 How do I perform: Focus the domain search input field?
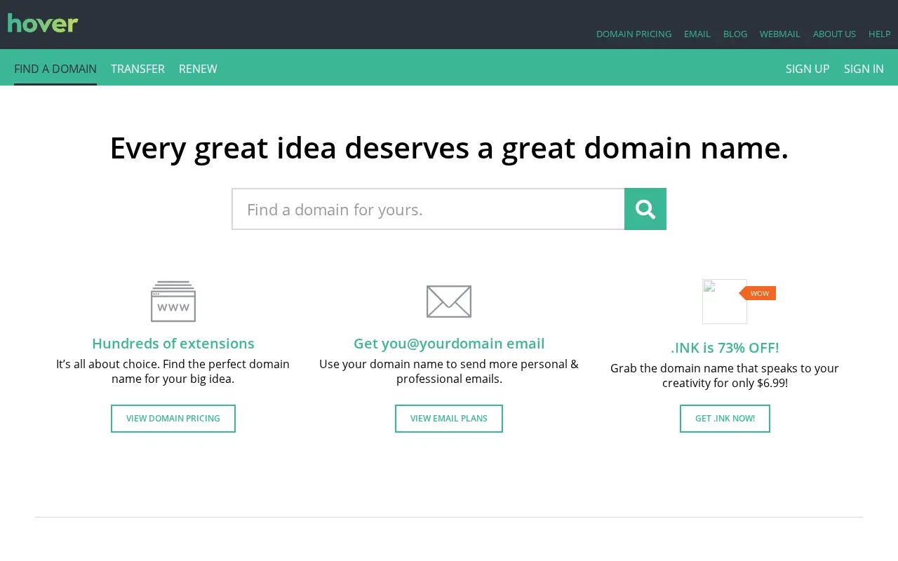click(x=428, y=209)
